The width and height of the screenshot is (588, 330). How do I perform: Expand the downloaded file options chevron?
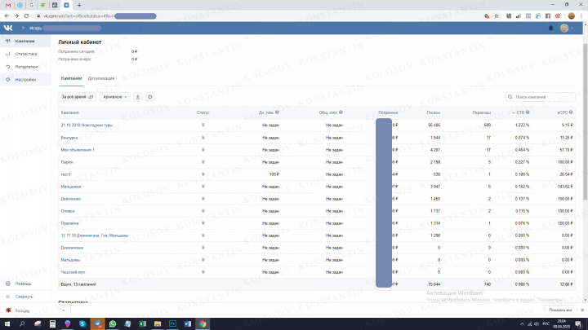tap(64, 310)
